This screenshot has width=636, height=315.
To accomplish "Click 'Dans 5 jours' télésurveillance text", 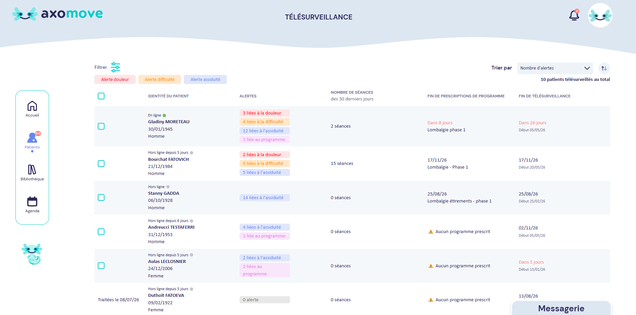I will (x=531, y=262).
